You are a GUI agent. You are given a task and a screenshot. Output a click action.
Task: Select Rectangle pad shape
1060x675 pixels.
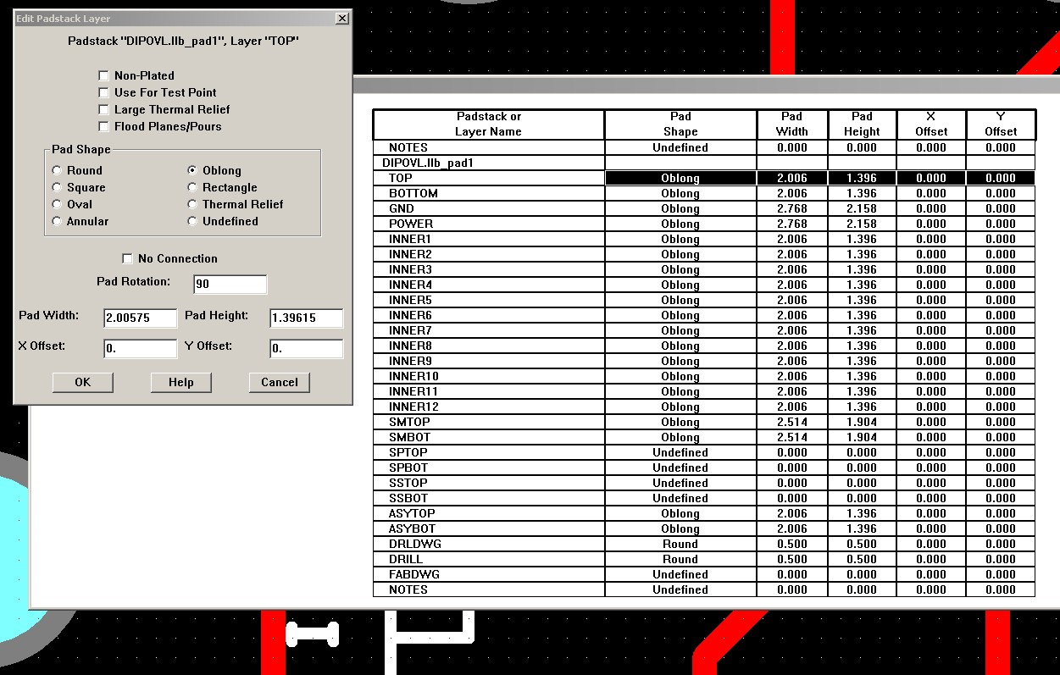[x=192, y=187]
